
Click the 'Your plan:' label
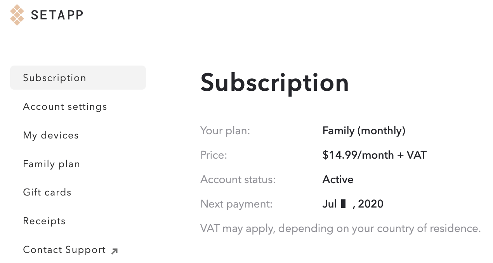pyautogui.click(x=225, y=131)
